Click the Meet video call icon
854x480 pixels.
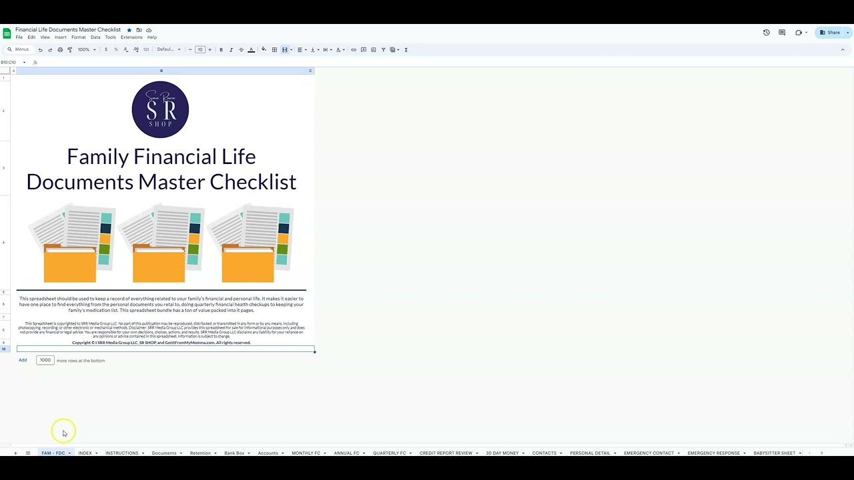pyautogui.click(x=799, y=33)
